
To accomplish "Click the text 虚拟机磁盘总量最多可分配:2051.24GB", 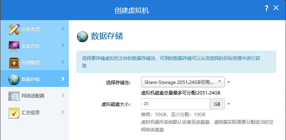I will [x=181, y=93].
